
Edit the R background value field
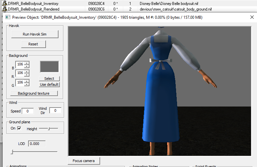[x=20, y=73]
